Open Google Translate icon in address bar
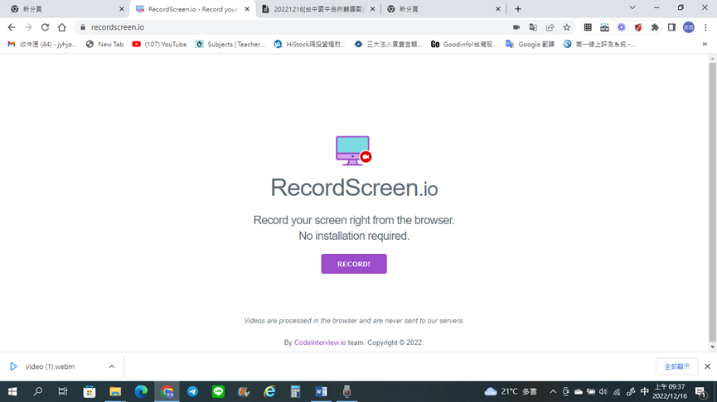This screenshot has height=402, width=717. point(533,27)
